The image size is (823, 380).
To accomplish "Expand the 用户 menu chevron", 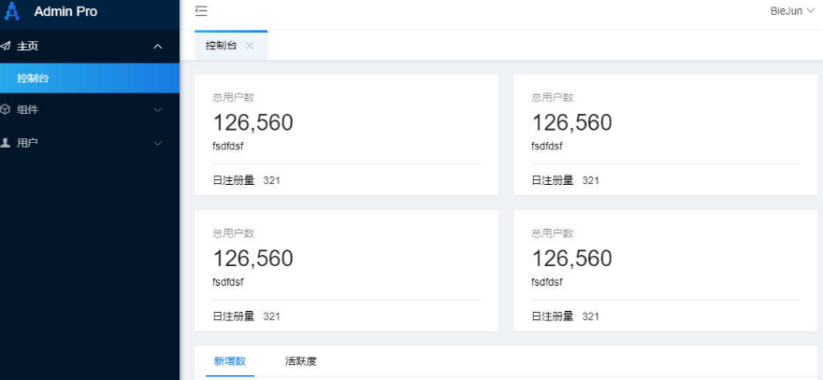I will pyautogui.click(x=157, y=143).
